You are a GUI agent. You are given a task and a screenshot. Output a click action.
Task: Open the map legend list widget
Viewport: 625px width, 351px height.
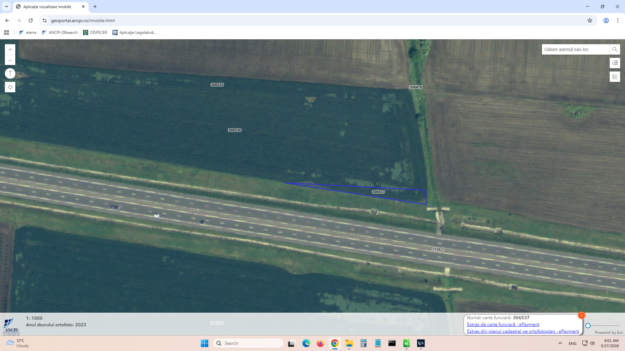pyautogui.click(x=615, y=77)
